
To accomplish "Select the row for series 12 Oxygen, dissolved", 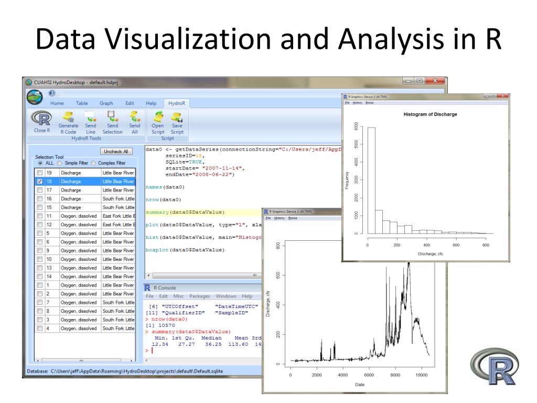I will (85, 225).
